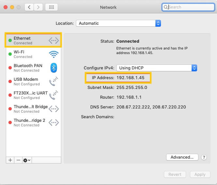Click the USB Modem phone icon
The width and height of the screenshot is (217, 185).
(x=53, y=81)
